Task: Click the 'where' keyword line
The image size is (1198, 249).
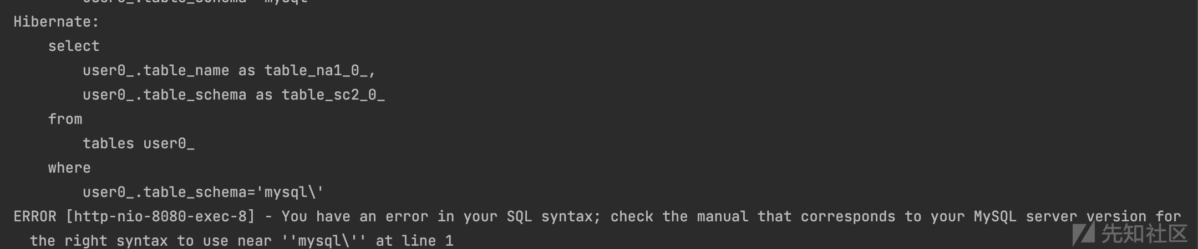Action: pyautogui.click(x=69, y=168)
